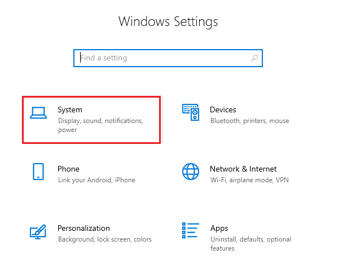Click the Devices keyboard and speaker icon

(x=191, y=113)
